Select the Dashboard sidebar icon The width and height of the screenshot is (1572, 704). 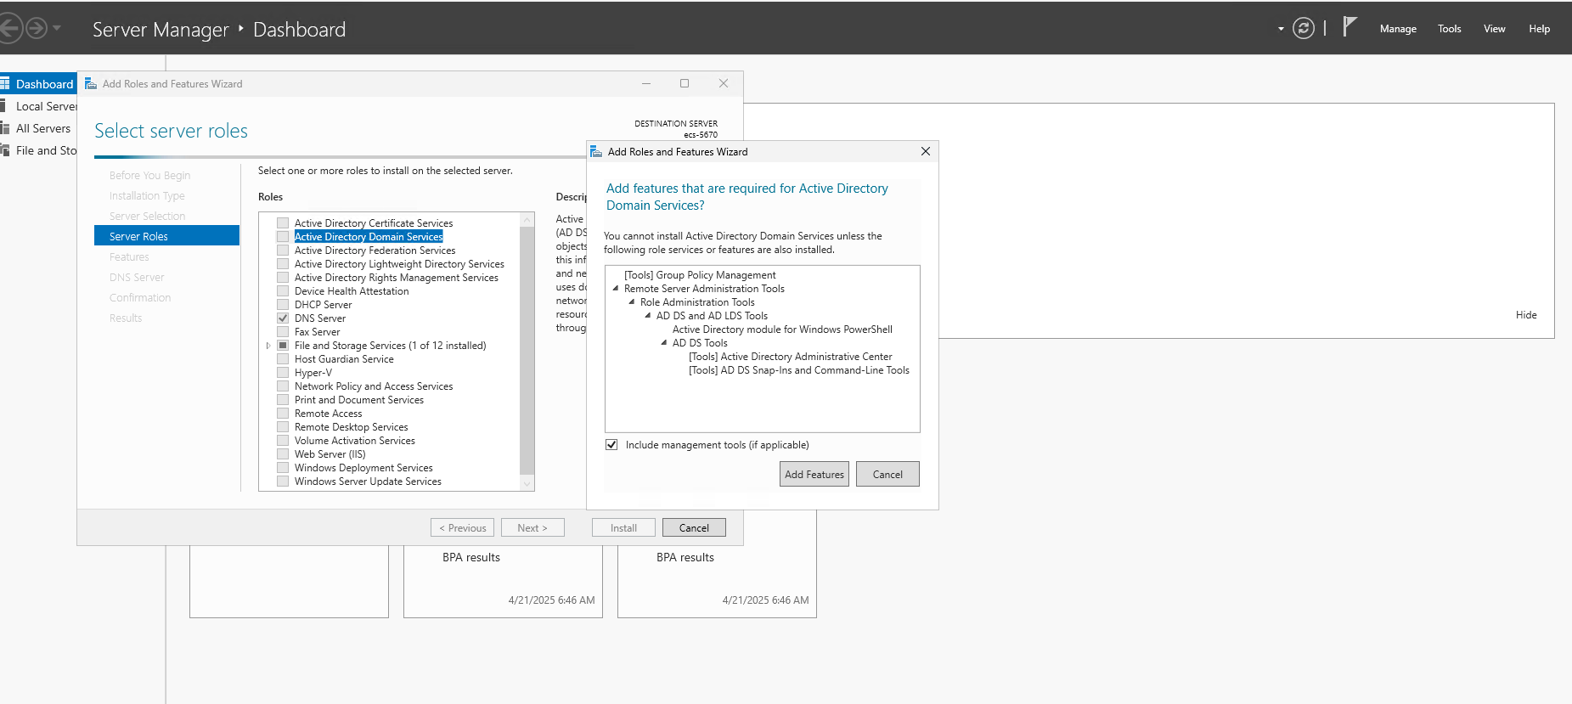point(5,83)
